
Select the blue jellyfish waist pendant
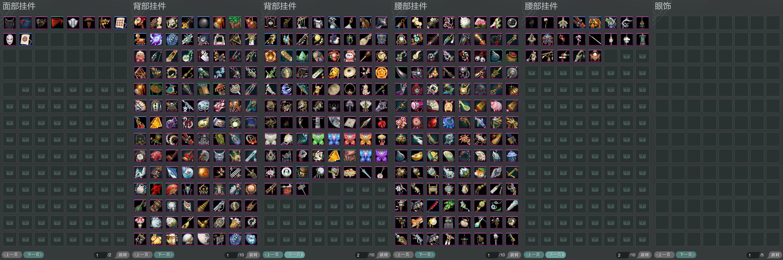tap(512, 156)
